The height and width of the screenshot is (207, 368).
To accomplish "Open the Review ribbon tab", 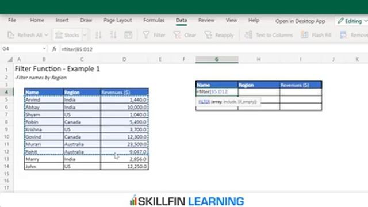I will 206,21.
